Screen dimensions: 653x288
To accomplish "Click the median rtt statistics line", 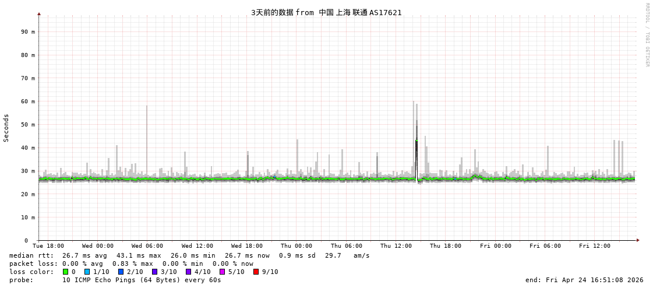I will pyautogui.click(x=189, y=255).
